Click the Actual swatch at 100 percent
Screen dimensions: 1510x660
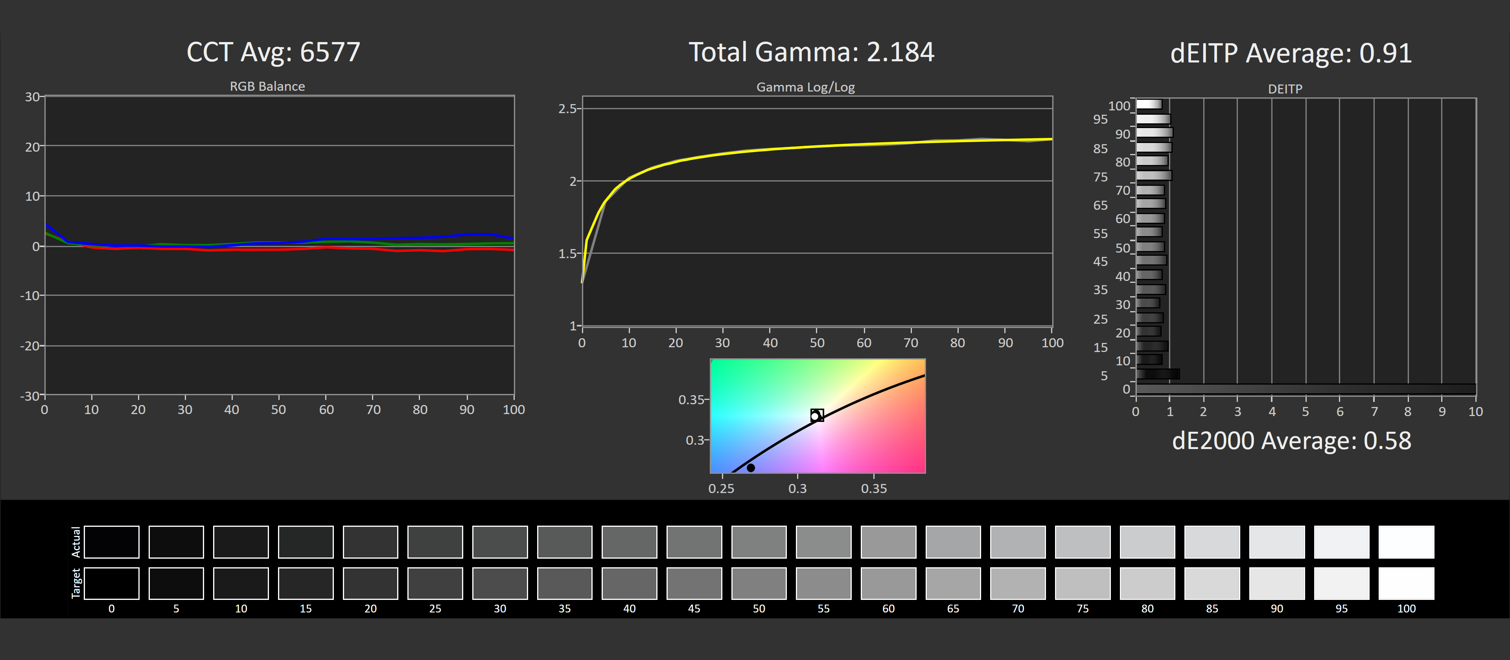pos(1406,542)
